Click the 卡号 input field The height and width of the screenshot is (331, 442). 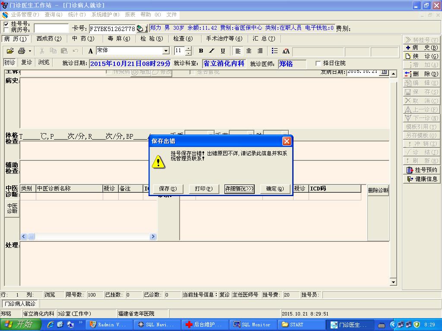pos(113,29)
